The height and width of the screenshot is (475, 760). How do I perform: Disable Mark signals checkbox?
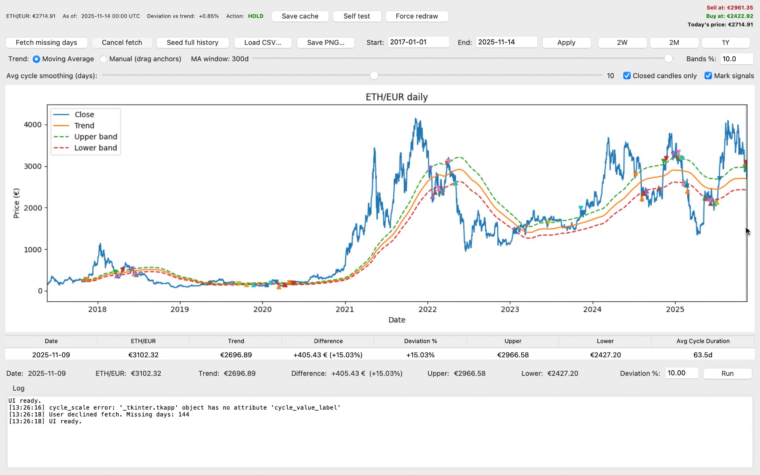[x=708, y=76]
